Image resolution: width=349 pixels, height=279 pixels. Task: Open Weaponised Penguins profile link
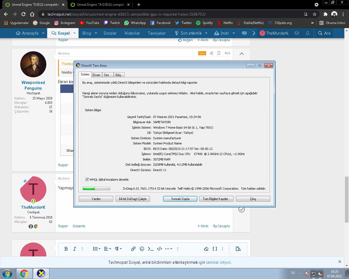tap(33, 85)
